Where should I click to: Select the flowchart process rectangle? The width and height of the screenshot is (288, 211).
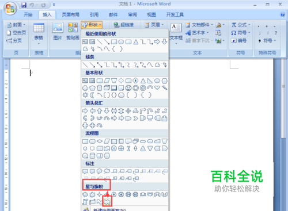pos(85,141)
